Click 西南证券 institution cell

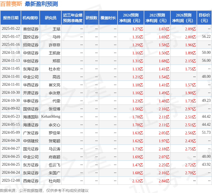(31, 181)
